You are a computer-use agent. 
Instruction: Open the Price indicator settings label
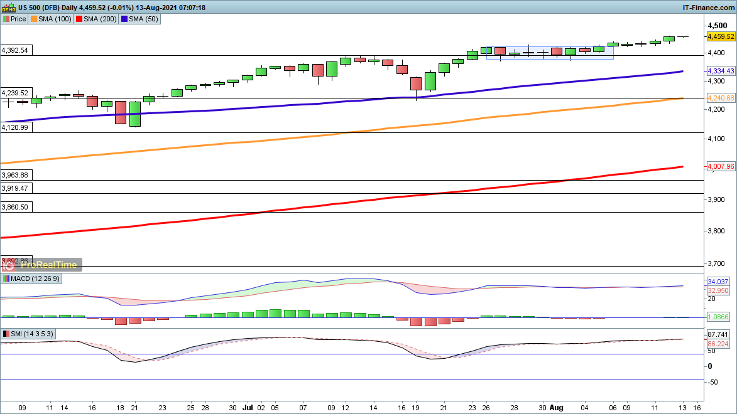pos(18,19)
